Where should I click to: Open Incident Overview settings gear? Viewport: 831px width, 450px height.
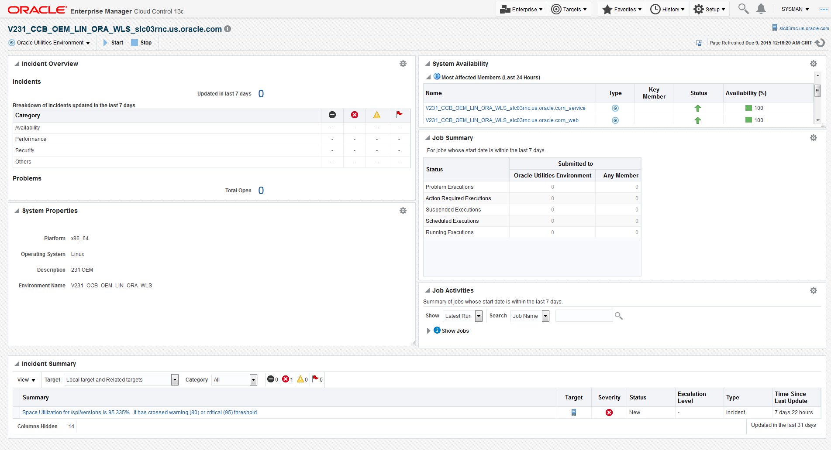click(x=403, y=64)
